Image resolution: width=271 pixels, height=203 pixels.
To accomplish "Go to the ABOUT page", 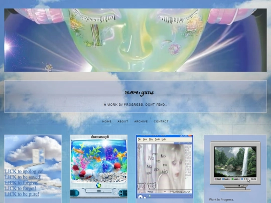I will pyautogui.click(x=123, y=121).
